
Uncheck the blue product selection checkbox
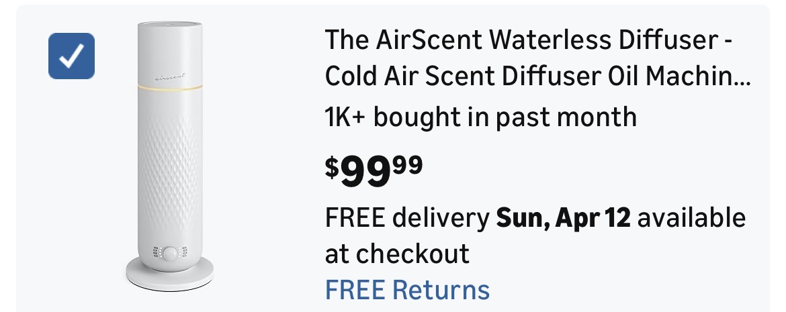point(71,55)
